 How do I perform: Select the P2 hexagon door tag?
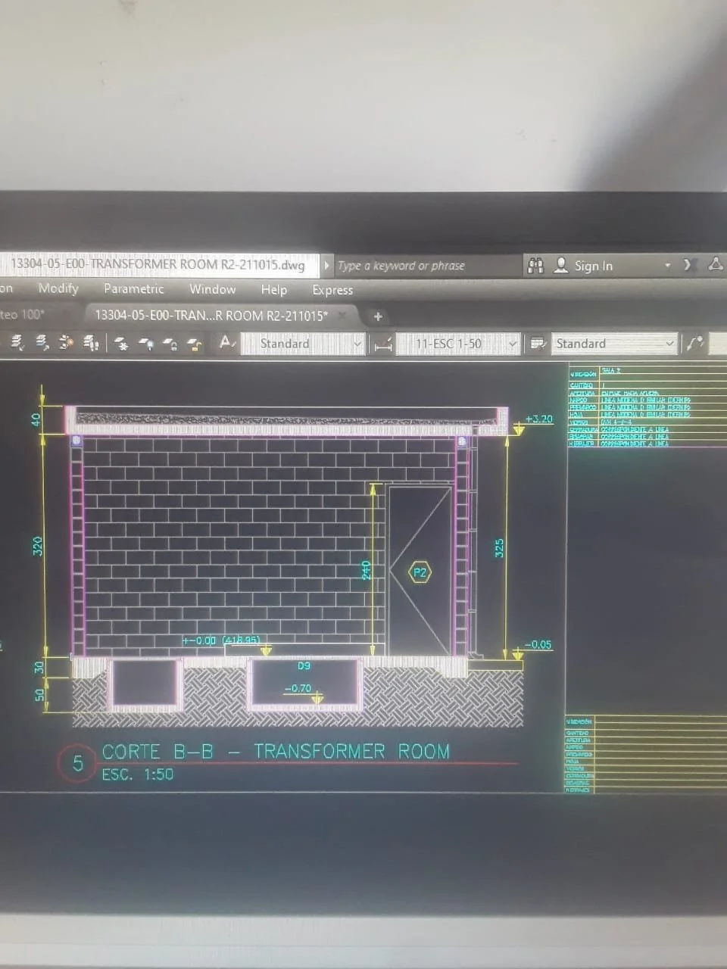pos(420,572)
